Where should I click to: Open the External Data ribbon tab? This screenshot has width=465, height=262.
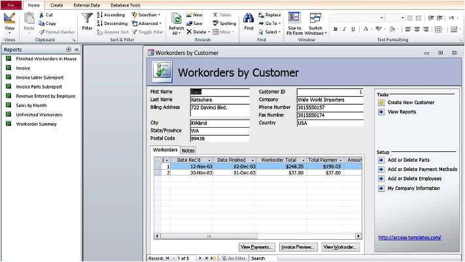point(86,5)
